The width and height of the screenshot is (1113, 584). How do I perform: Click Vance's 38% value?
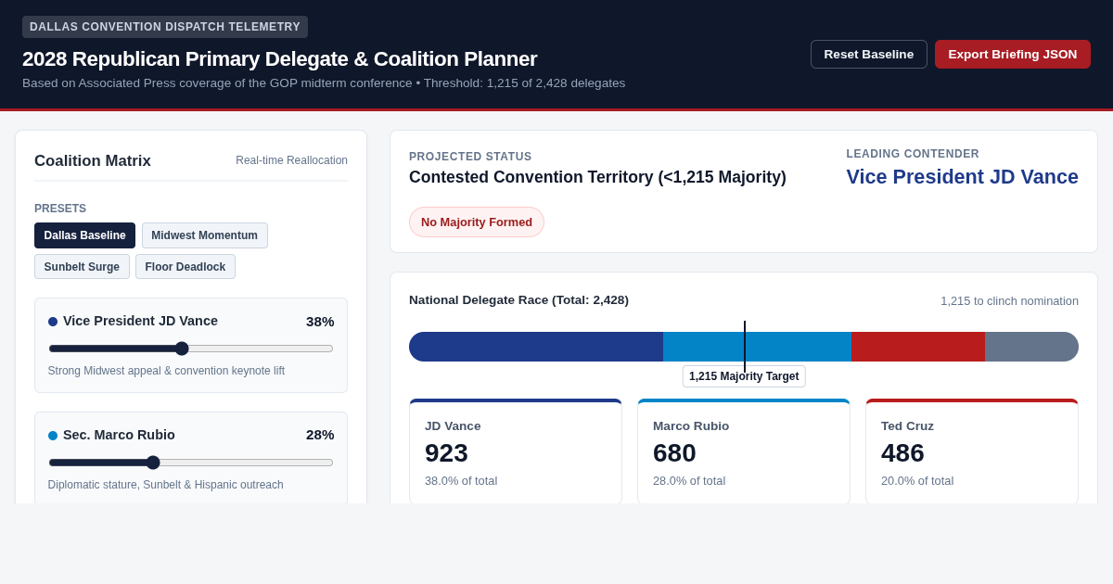[x=320, y=322]
